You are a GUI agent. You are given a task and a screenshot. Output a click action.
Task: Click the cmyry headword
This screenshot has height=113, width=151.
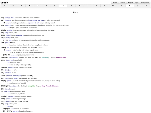pos(3,81)
